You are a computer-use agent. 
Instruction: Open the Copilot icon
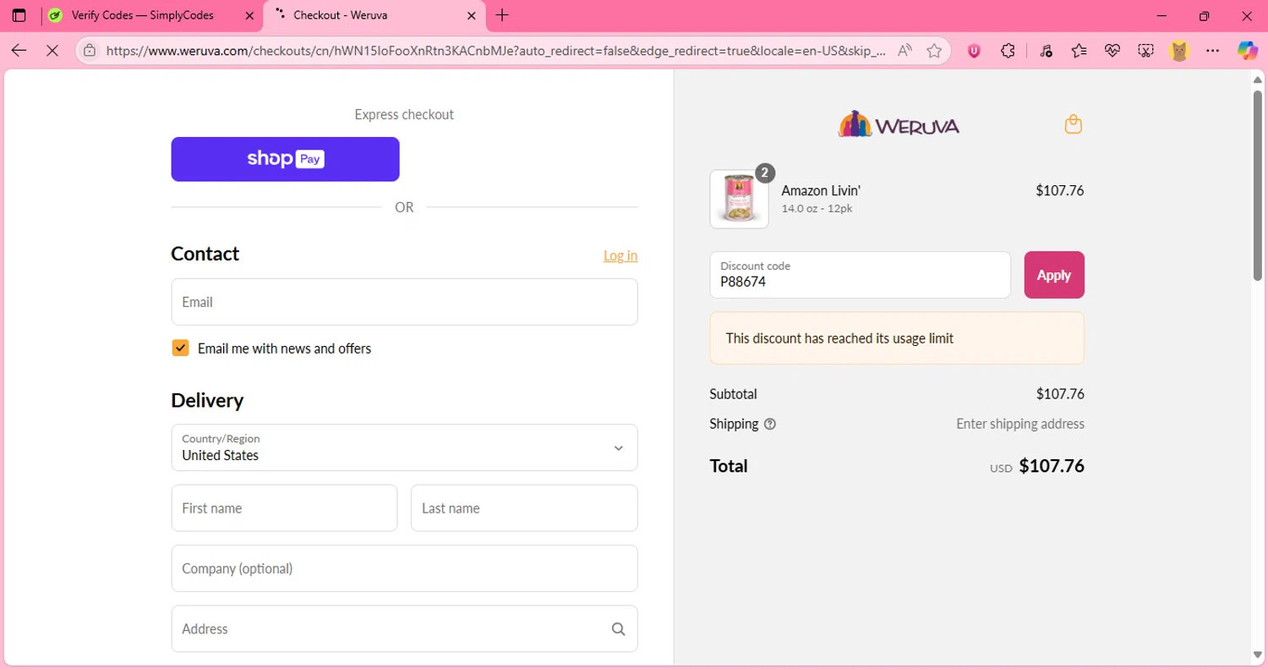(1248, 51)
